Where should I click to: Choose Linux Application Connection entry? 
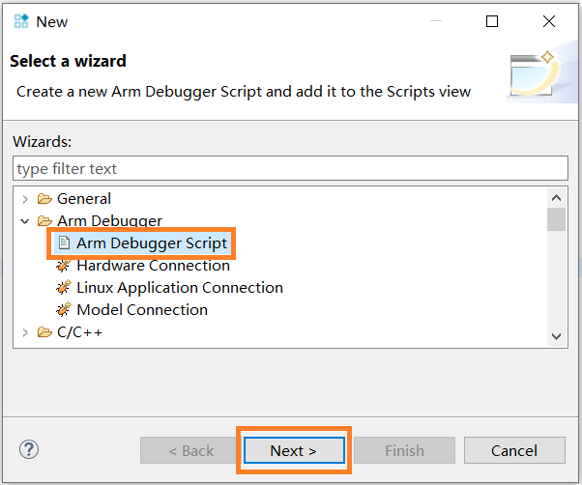tap(179, 288)
